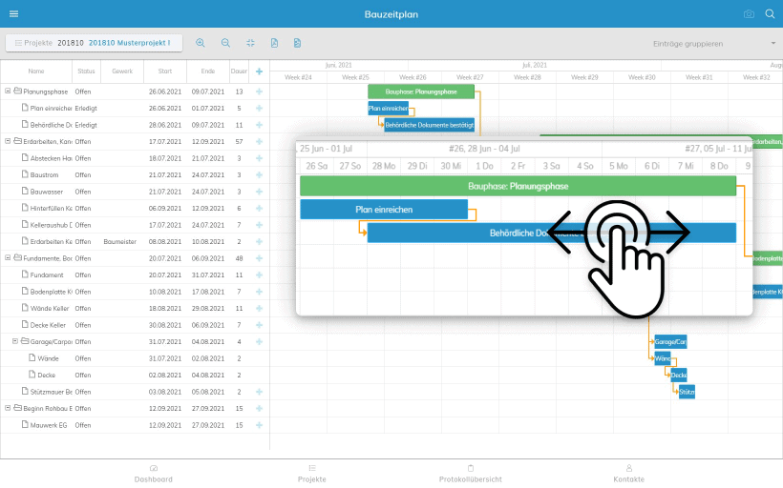Select the Mauwerk EG task row
Image resolution: width=783 pixels, height=488 pixels.
point(135,425)
